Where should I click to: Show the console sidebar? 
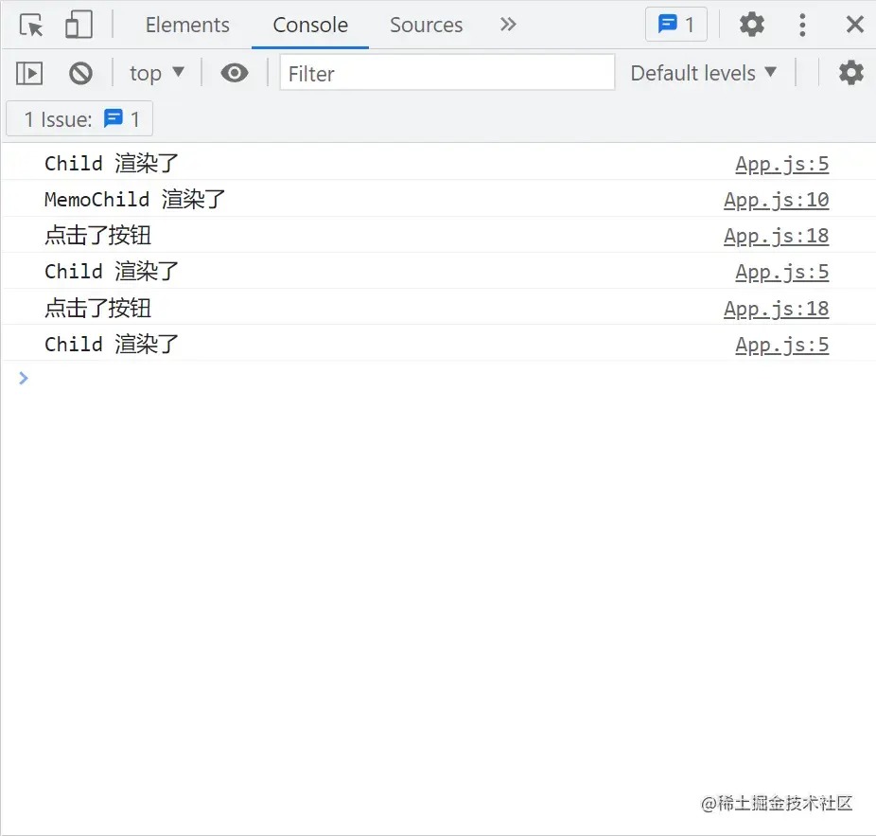(x=29, y=73)
